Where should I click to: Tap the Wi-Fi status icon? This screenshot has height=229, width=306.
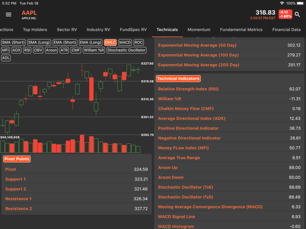282,3
